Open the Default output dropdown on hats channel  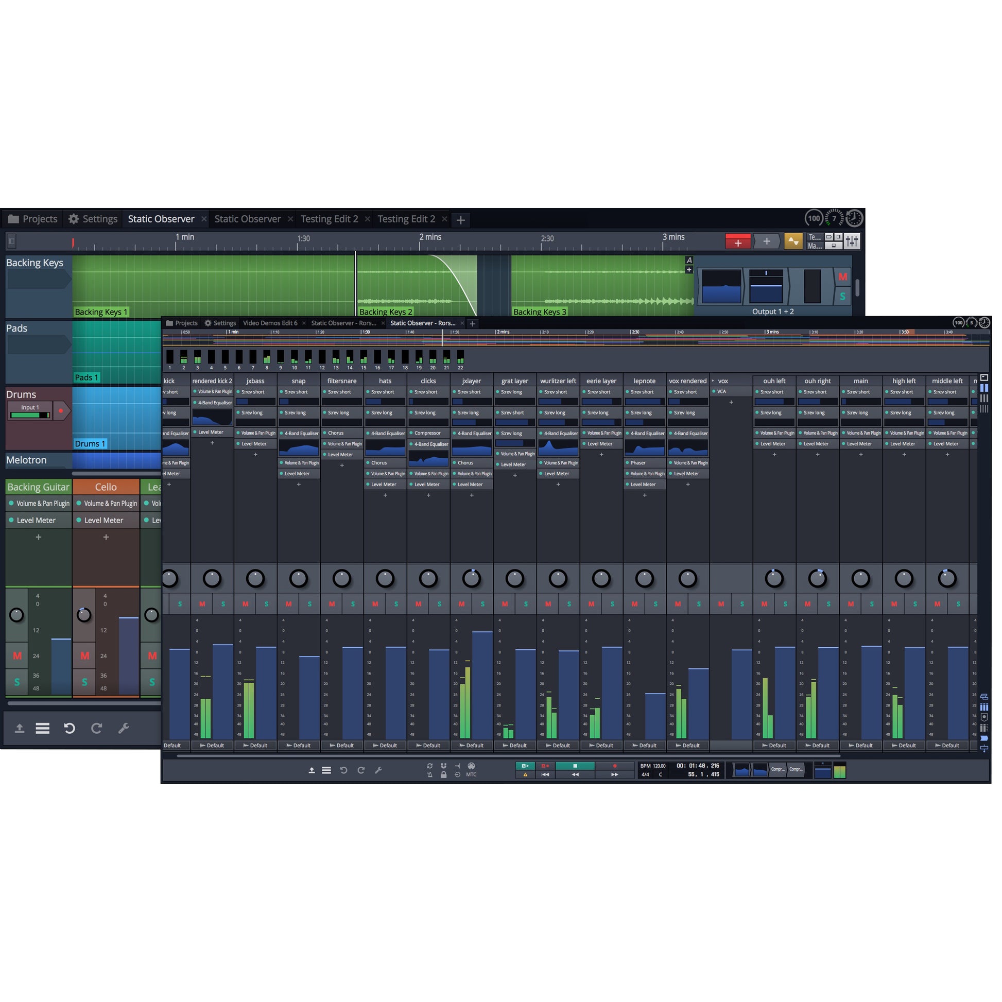pyautogui.click(x=385, y=745)
